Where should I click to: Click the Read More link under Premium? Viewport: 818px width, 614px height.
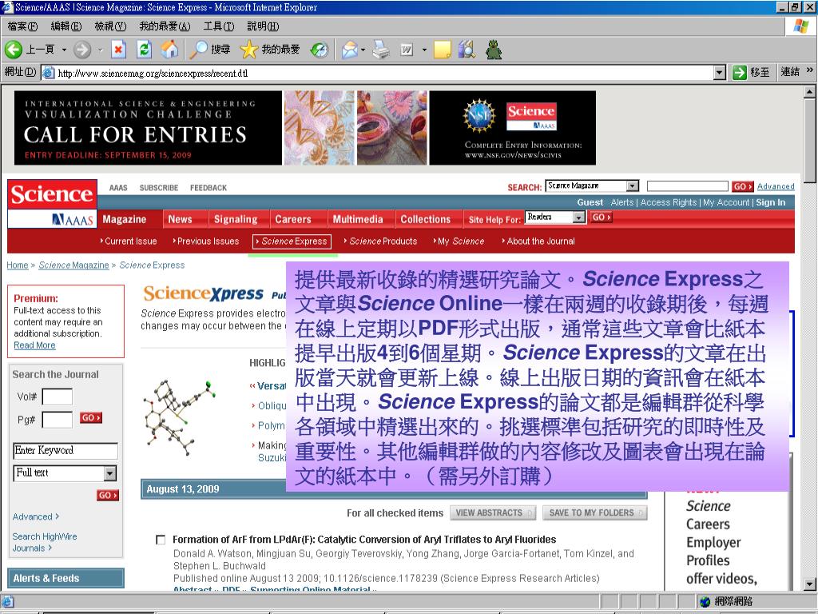34,345
